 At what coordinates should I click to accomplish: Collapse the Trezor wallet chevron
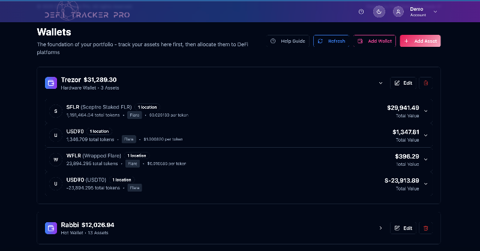click(x=380, y=83)
